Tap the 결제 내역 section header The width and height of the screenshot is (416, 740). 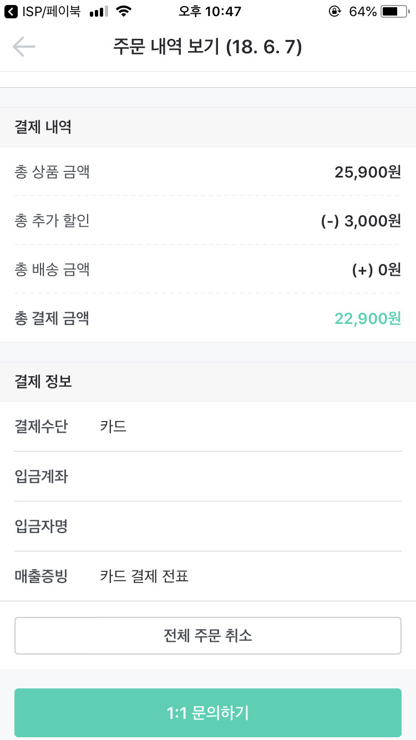pos(208,127)
